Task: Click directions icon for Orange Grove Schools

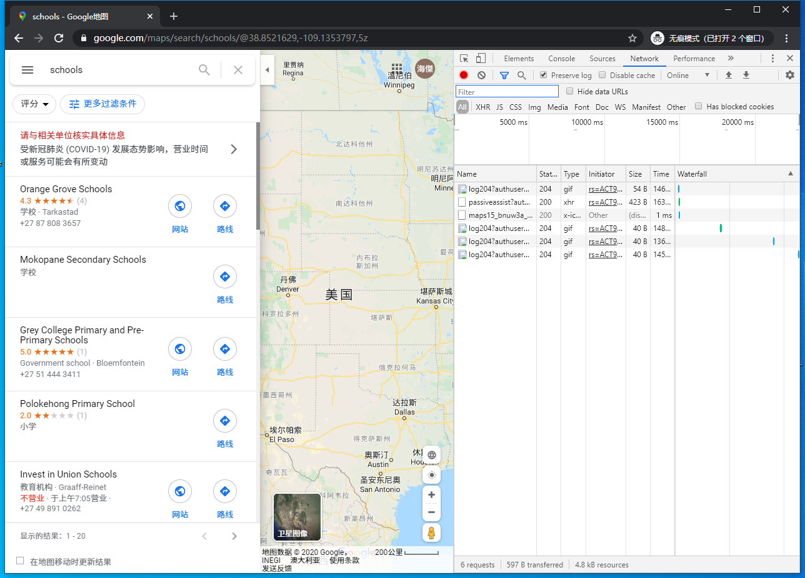Action: coord(225,206)
